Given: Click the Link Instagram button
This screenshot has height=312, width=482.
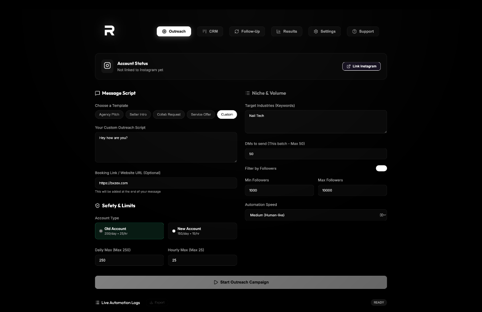Looking at the screenshot, I should pyautogui.click(x=361, y=66).
